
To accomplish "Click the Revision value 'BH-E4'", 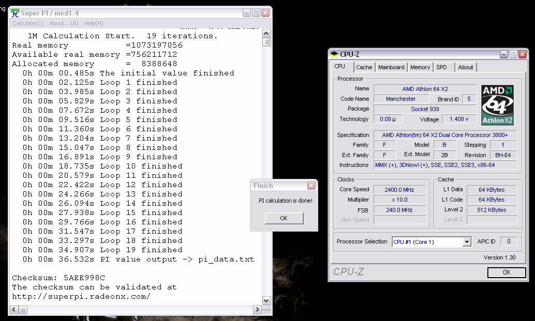I will (x=503, y=155).
